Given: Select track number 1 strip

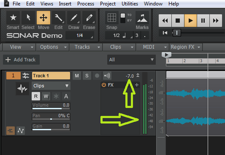Looking at the screenshot, I should tap(14, 76).
